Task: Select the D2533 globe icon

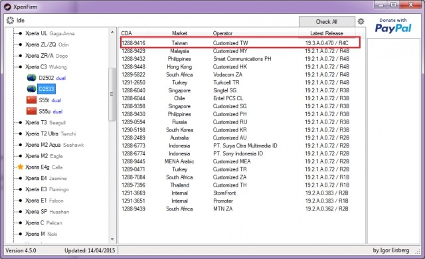Action: 31,89
